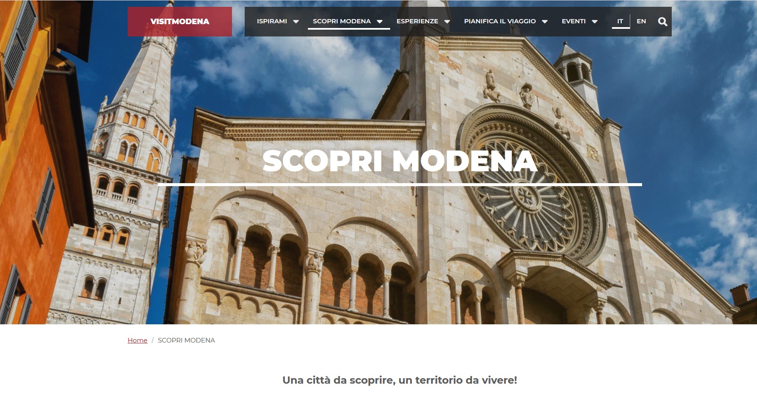Open the ISPIRAMI menu item
Image resolution: width=757 pixels, height=393 pixels.
pyautogui.click(x=272, y=21)
